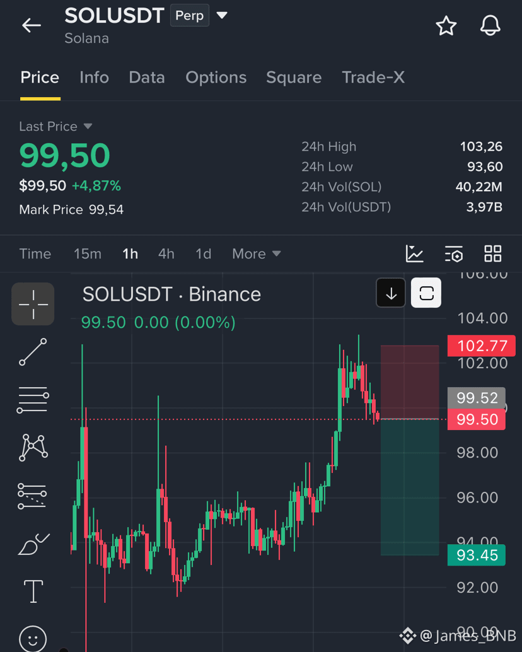522x652 pixels.
Task: Open chart settings list icon
Action: (454, 253)
